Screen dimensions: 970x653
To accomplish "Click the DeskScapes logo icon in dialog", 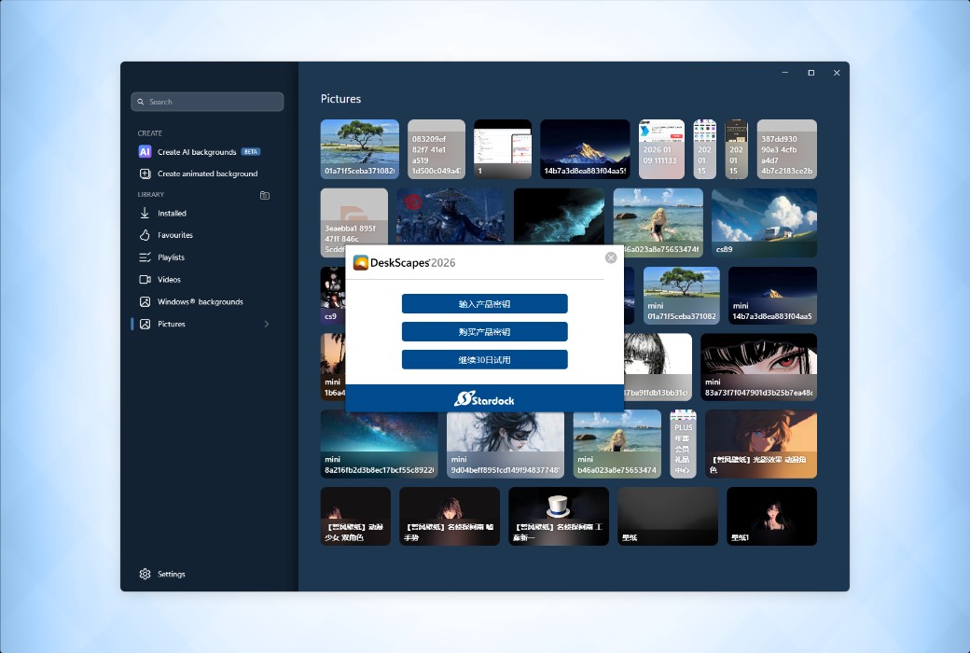I will 361,262.
